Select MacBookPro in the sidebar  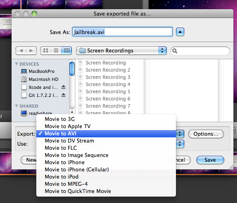[41, 71]
